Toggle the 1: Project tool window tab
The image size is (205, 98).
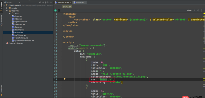[x=2, y=7]
